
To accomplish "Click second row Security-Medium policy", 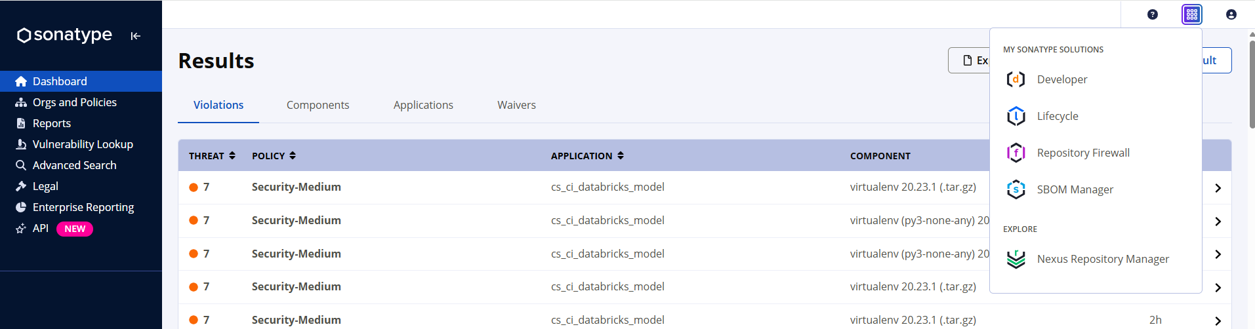I will tap(296, 220).
